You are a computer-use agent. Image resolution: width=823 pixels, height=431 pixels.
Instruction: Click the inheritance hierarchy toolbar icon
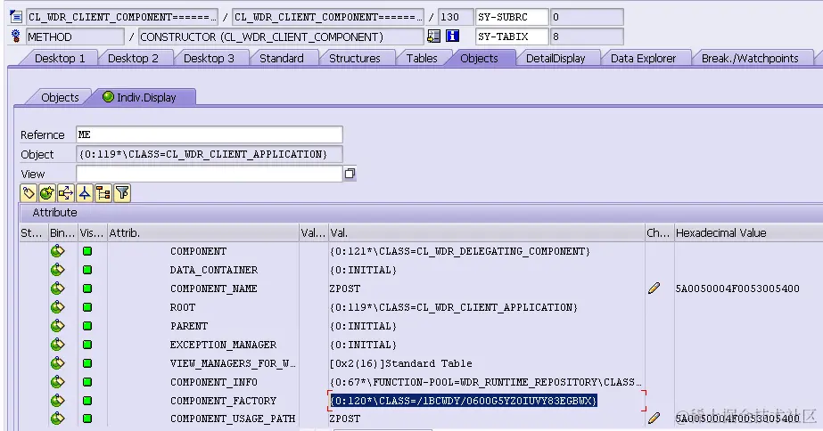point(85,193)
